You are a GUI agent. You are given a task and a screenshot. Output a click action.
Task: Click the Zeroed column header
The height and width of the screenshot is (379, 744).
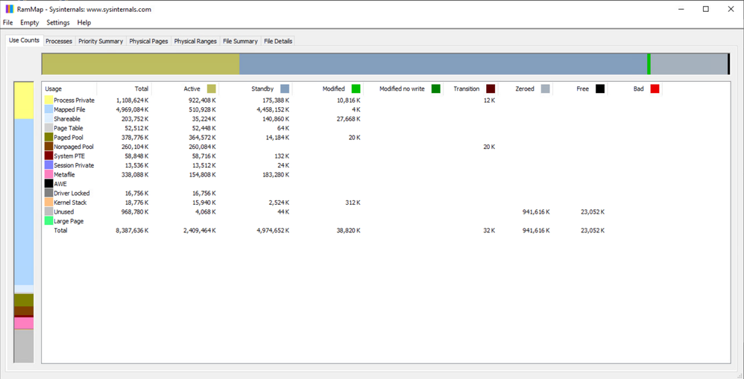pos(526,89)
